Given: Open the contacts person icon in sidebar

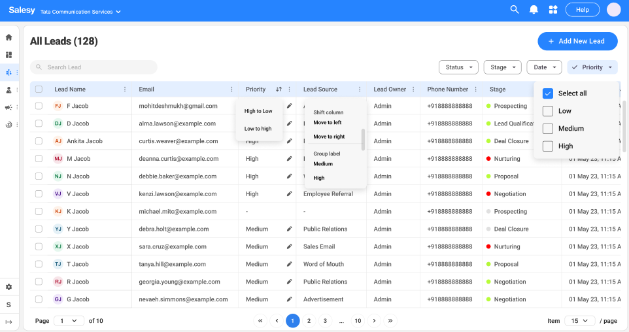Looking at the screenshot, I should click(x=8, y=90).
